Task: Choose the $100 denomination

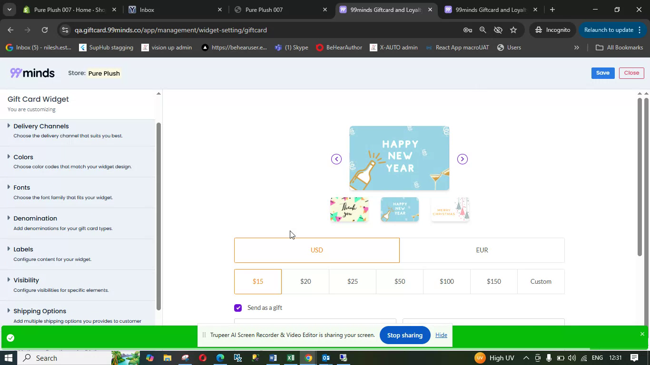Action: point(447,281)
